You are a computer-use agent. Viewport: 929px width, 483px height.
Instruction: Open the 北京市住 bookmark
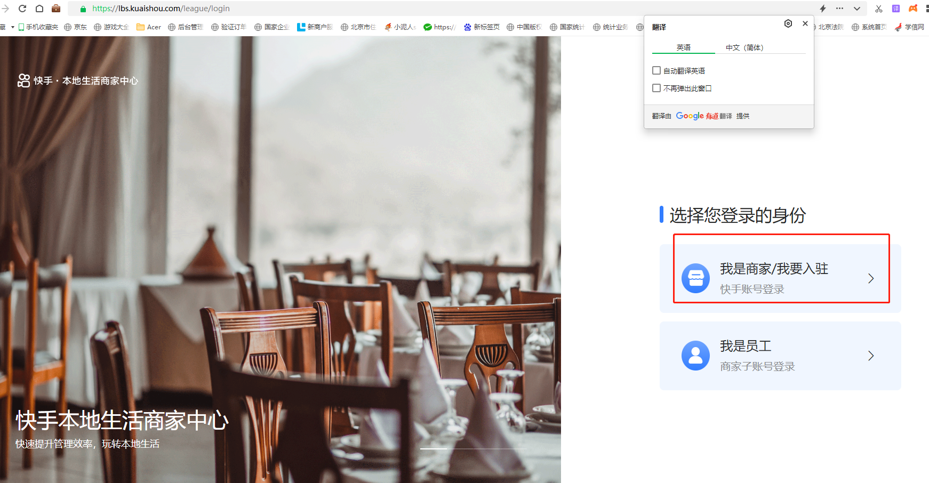click(358, 27)
